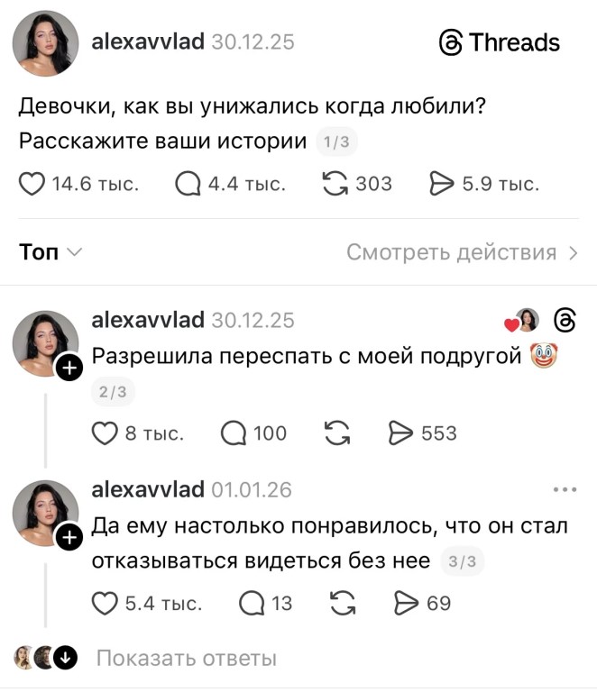The width and height of the screenshot is (597, 692).
Task: Click alexavvlad username on the 01.01.26 reply
Action: (x=148, y=489)
